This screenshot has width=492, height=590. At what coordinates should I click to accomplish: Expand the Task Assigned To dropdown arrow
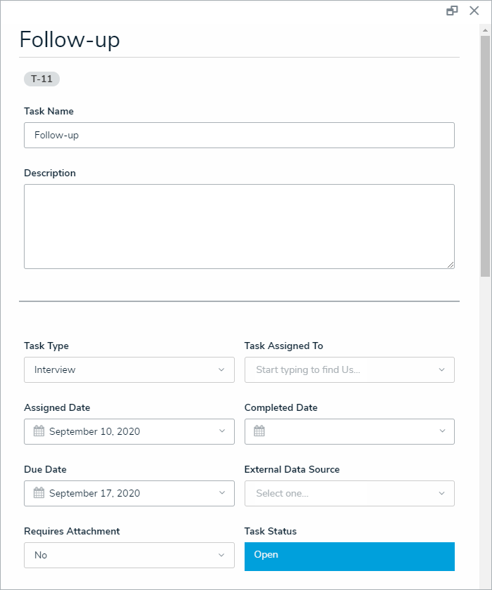[441, 369]
